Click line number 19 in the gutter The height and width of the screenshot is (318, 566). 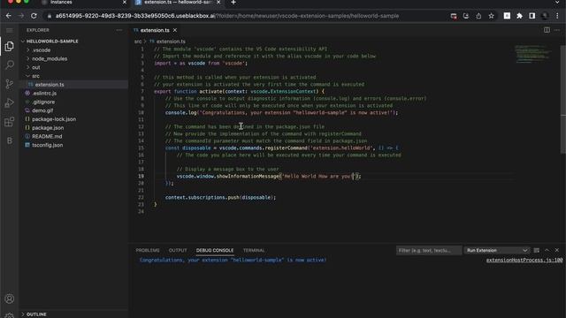click(141, 177)
